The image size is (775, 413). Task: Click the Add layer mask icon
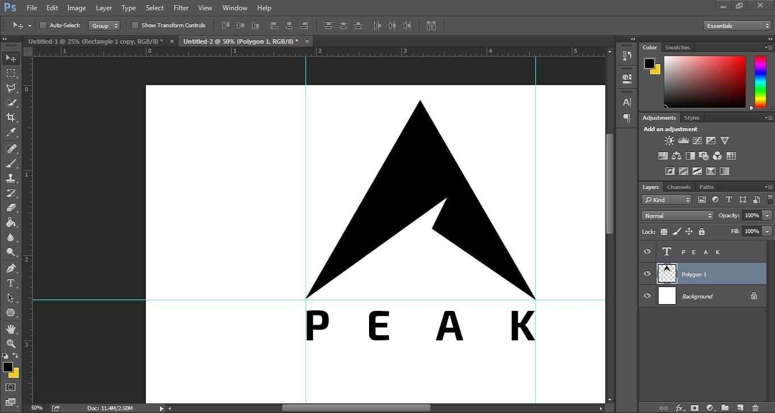click(695, 407)
